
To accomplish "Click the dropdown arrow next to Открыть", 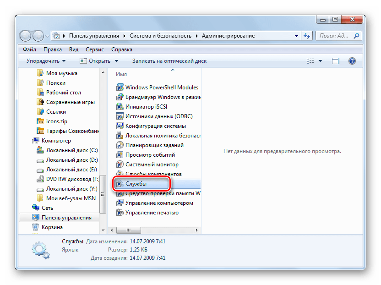I will tap(116, 61).
